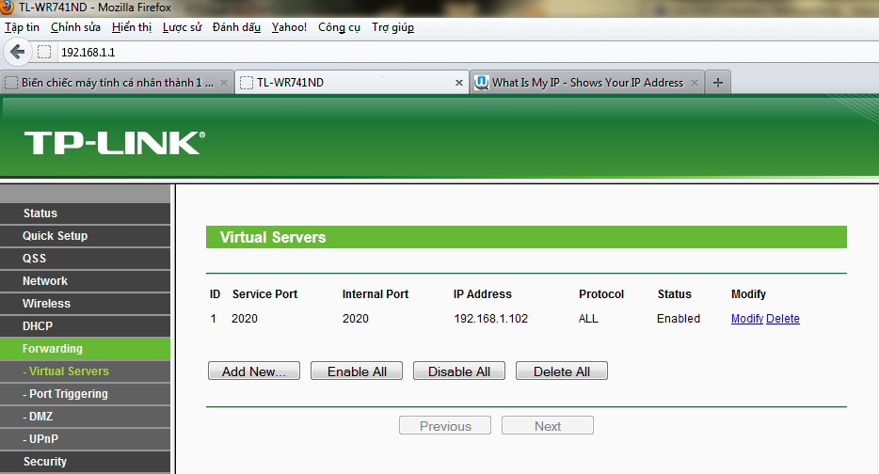Click the site identity icon in address bar
This screenshot has height=474, width=879.
pyautogui.click(x=44, y=52)
